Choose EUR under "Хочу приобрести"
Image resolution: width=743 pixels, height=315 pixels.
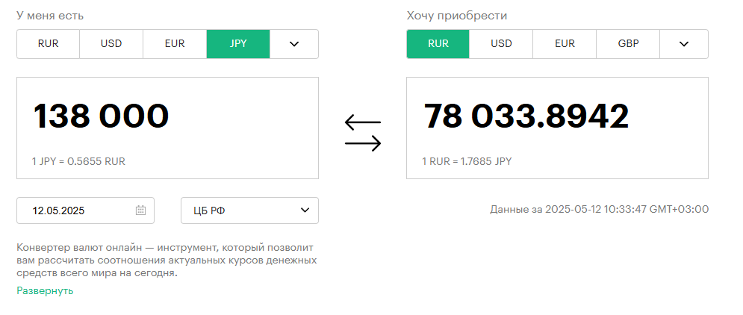(x=565, y=44)
